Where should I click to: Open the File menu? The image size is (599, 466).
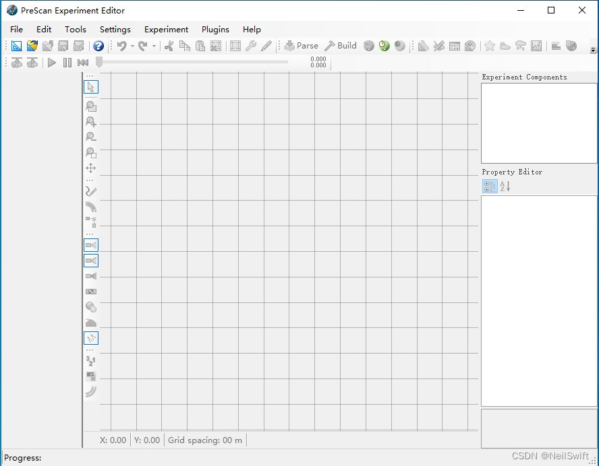pyautogui.click(x=16, y=30)
